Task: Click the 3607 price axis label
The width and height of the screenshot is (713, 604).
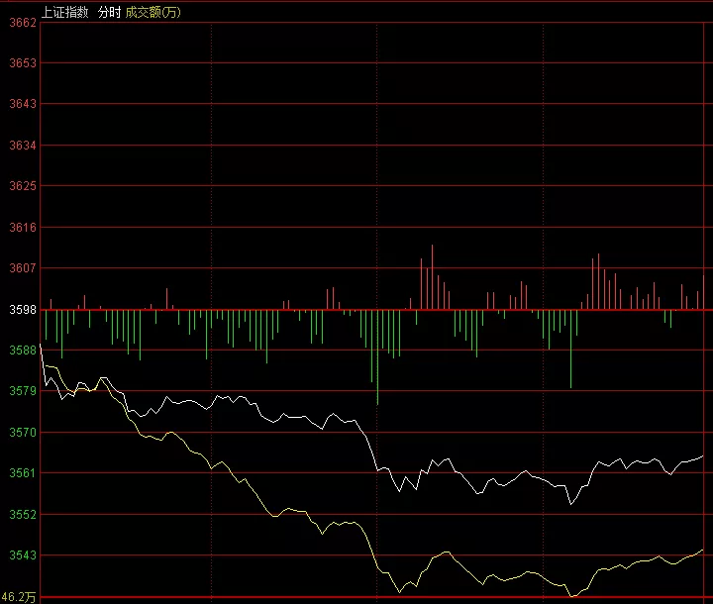Action: pos(23,268)
